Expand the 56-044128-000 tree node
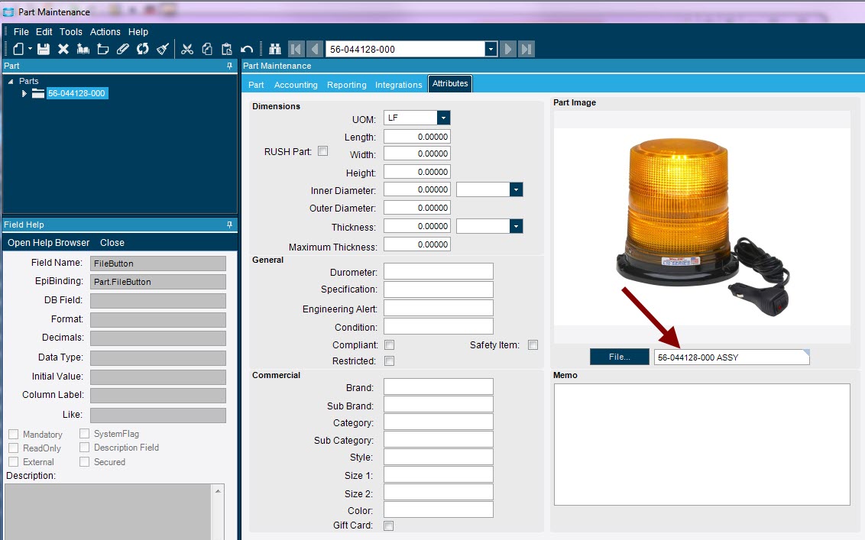865x540 pixels. point(24,94)
